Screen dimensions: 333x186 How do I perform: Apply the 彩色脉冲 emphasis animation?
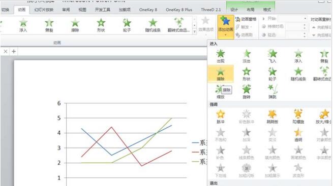point(247,117)
